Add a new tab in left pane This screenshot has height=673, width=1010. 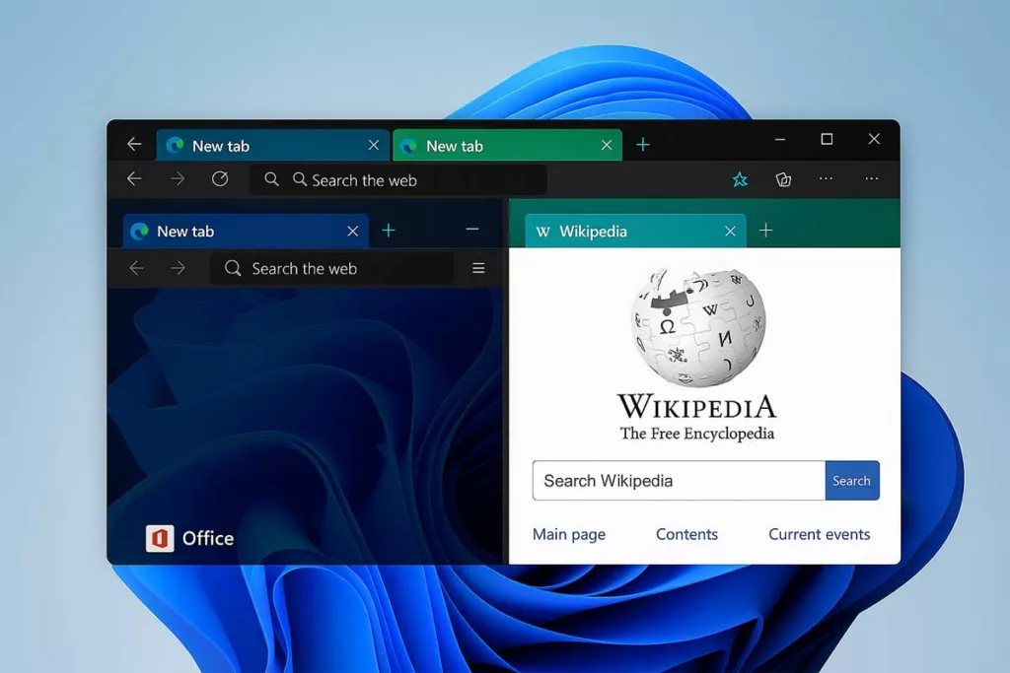389,231
